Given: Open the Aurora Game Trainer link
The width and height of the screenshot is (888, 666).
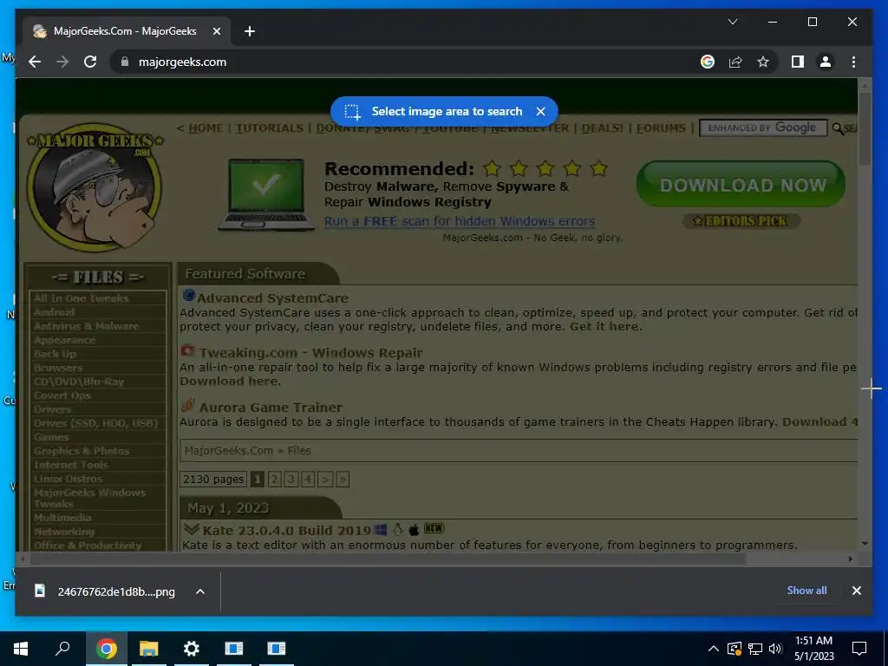Looking at the screenshot, I should point(271,408).
